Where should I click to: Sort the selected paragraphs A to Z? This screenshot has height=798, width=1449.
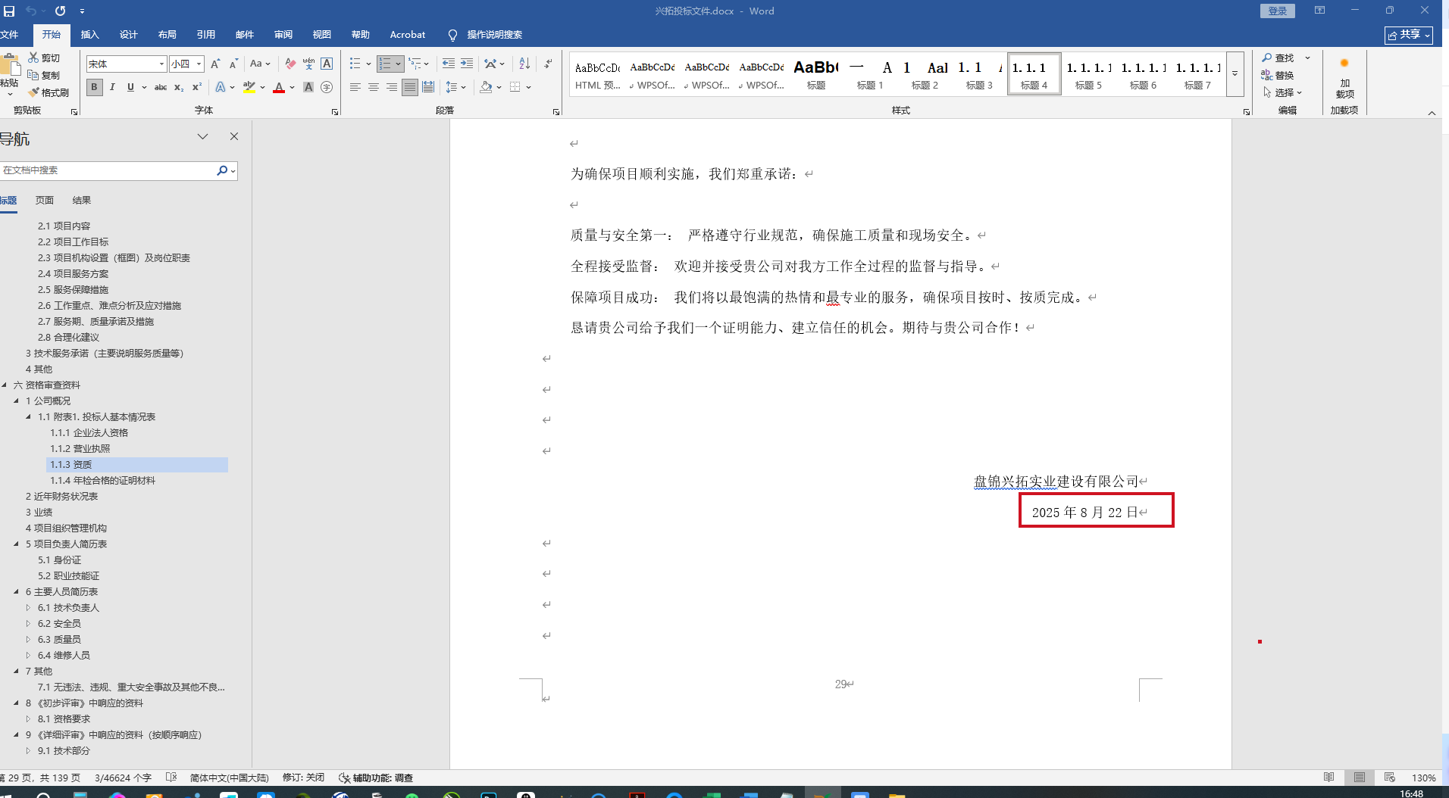pos(524,64)
